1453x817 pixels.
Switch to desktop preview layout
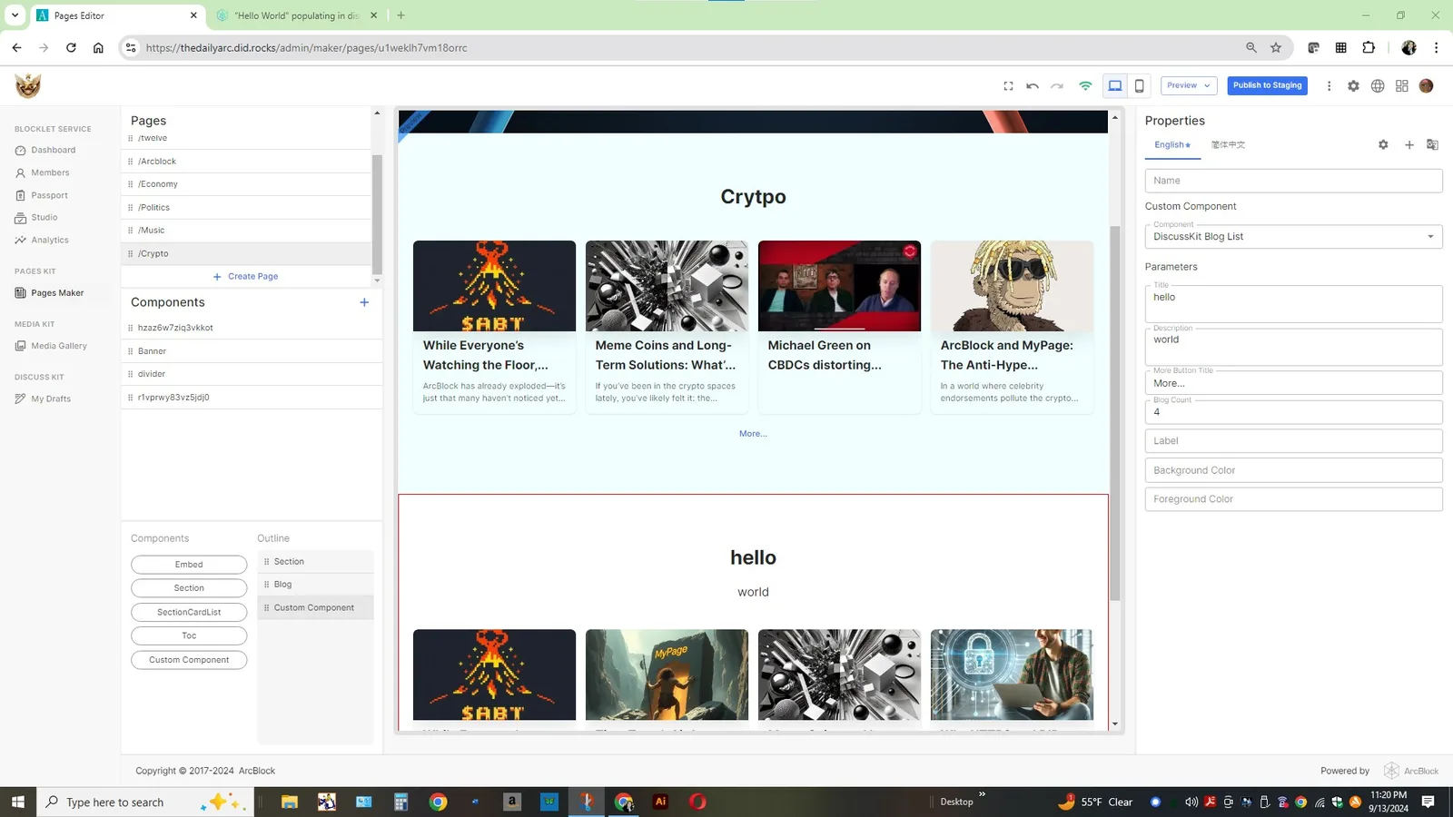tap(1115, 85)
